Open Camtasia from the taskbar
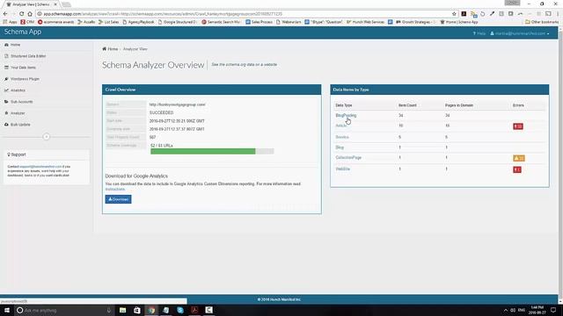This screenshot has height=316, width=563. [x=209, y=310]
